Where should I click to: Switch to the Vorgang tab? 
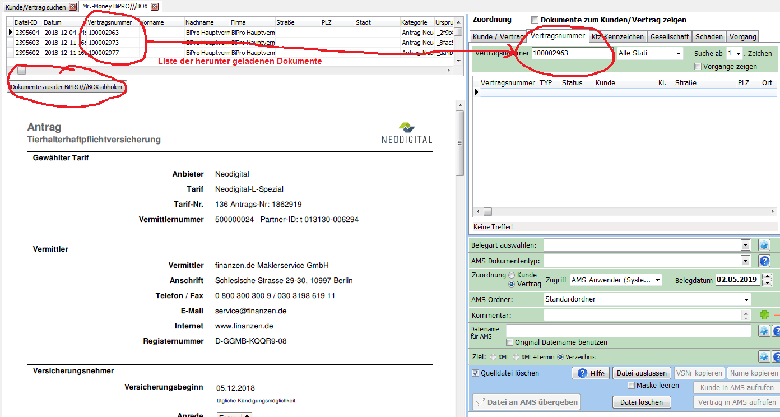pos(743,37)
